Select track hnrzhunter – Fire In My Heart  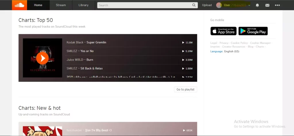[x=89, y=130]
